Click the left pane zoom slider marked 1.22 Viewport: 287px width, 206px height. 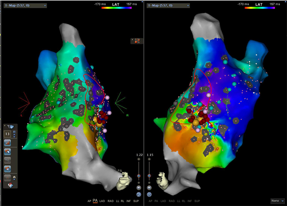click(x=139, y=176)
